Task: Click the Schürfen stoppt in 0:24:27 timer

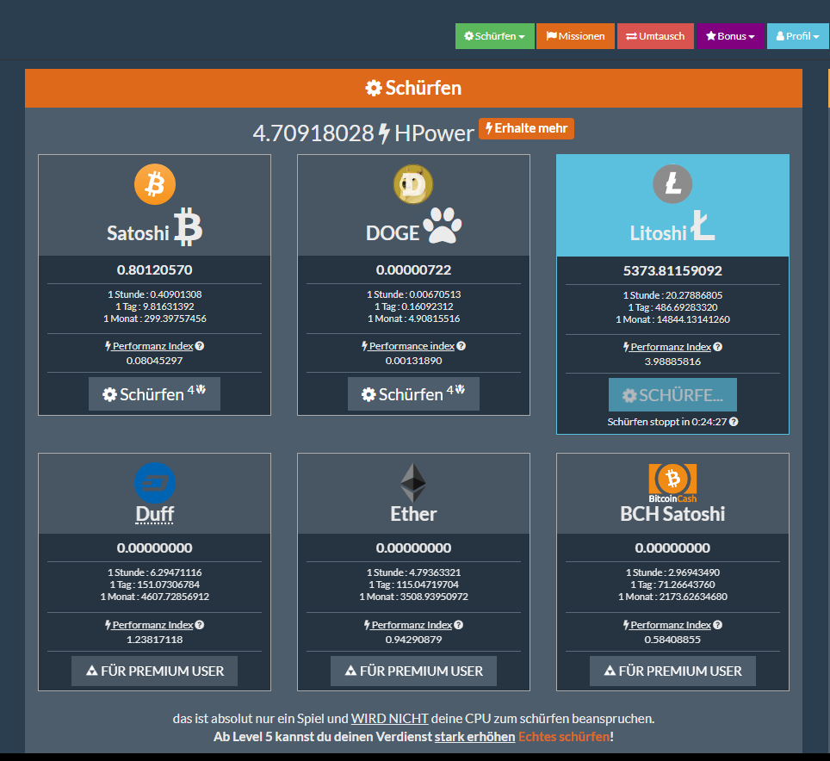Action: pyautogui.click(x=667, y=422)
